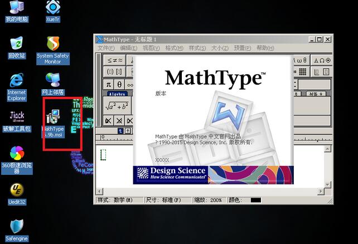This screenshot has width=358, height=244.
Task: Click the black 颜色 swatch in status bar
Action: pyautogui.click(x=256, y=200)
